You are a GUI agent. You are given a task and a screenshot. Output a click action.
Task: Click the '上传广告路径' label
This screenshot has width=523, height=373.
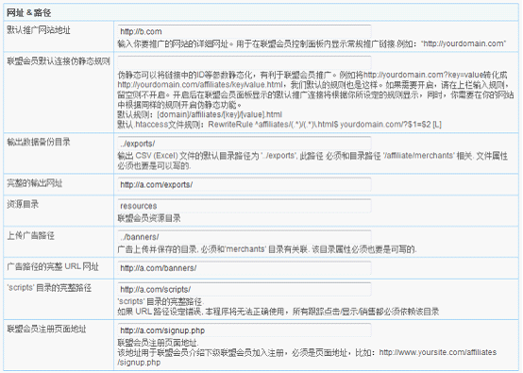click(31, 235)
